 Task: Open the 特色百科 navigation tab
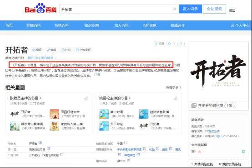(62, 25)
